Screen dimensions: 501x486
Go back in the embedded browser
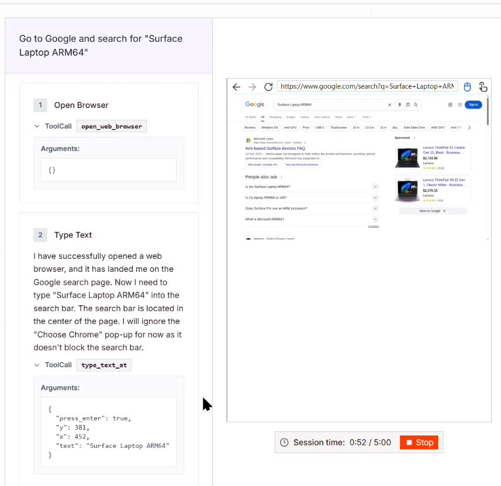236,87
